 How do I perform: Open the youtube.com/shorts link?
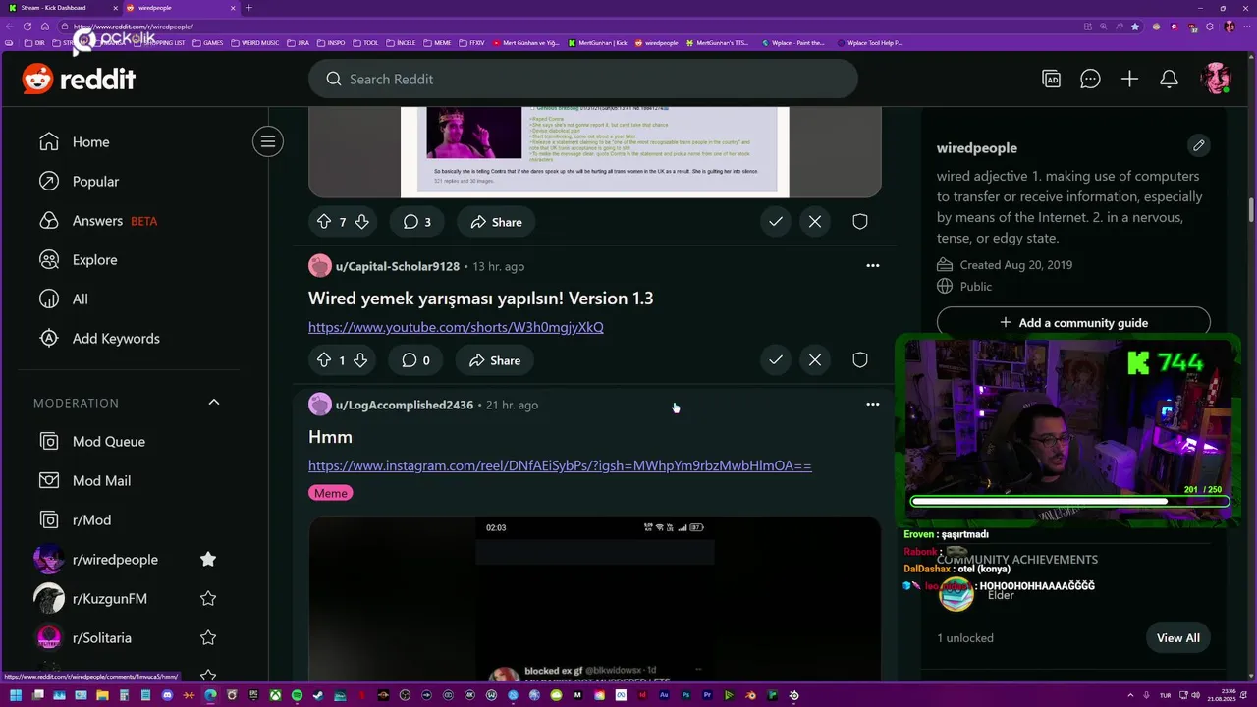456,327
